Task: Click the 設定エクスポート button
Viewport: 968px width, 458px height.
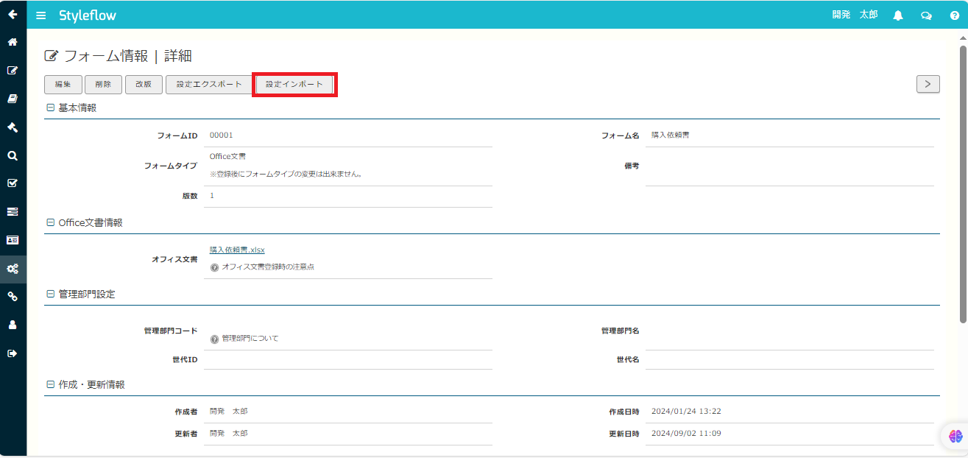Action: tap(209, 85)
